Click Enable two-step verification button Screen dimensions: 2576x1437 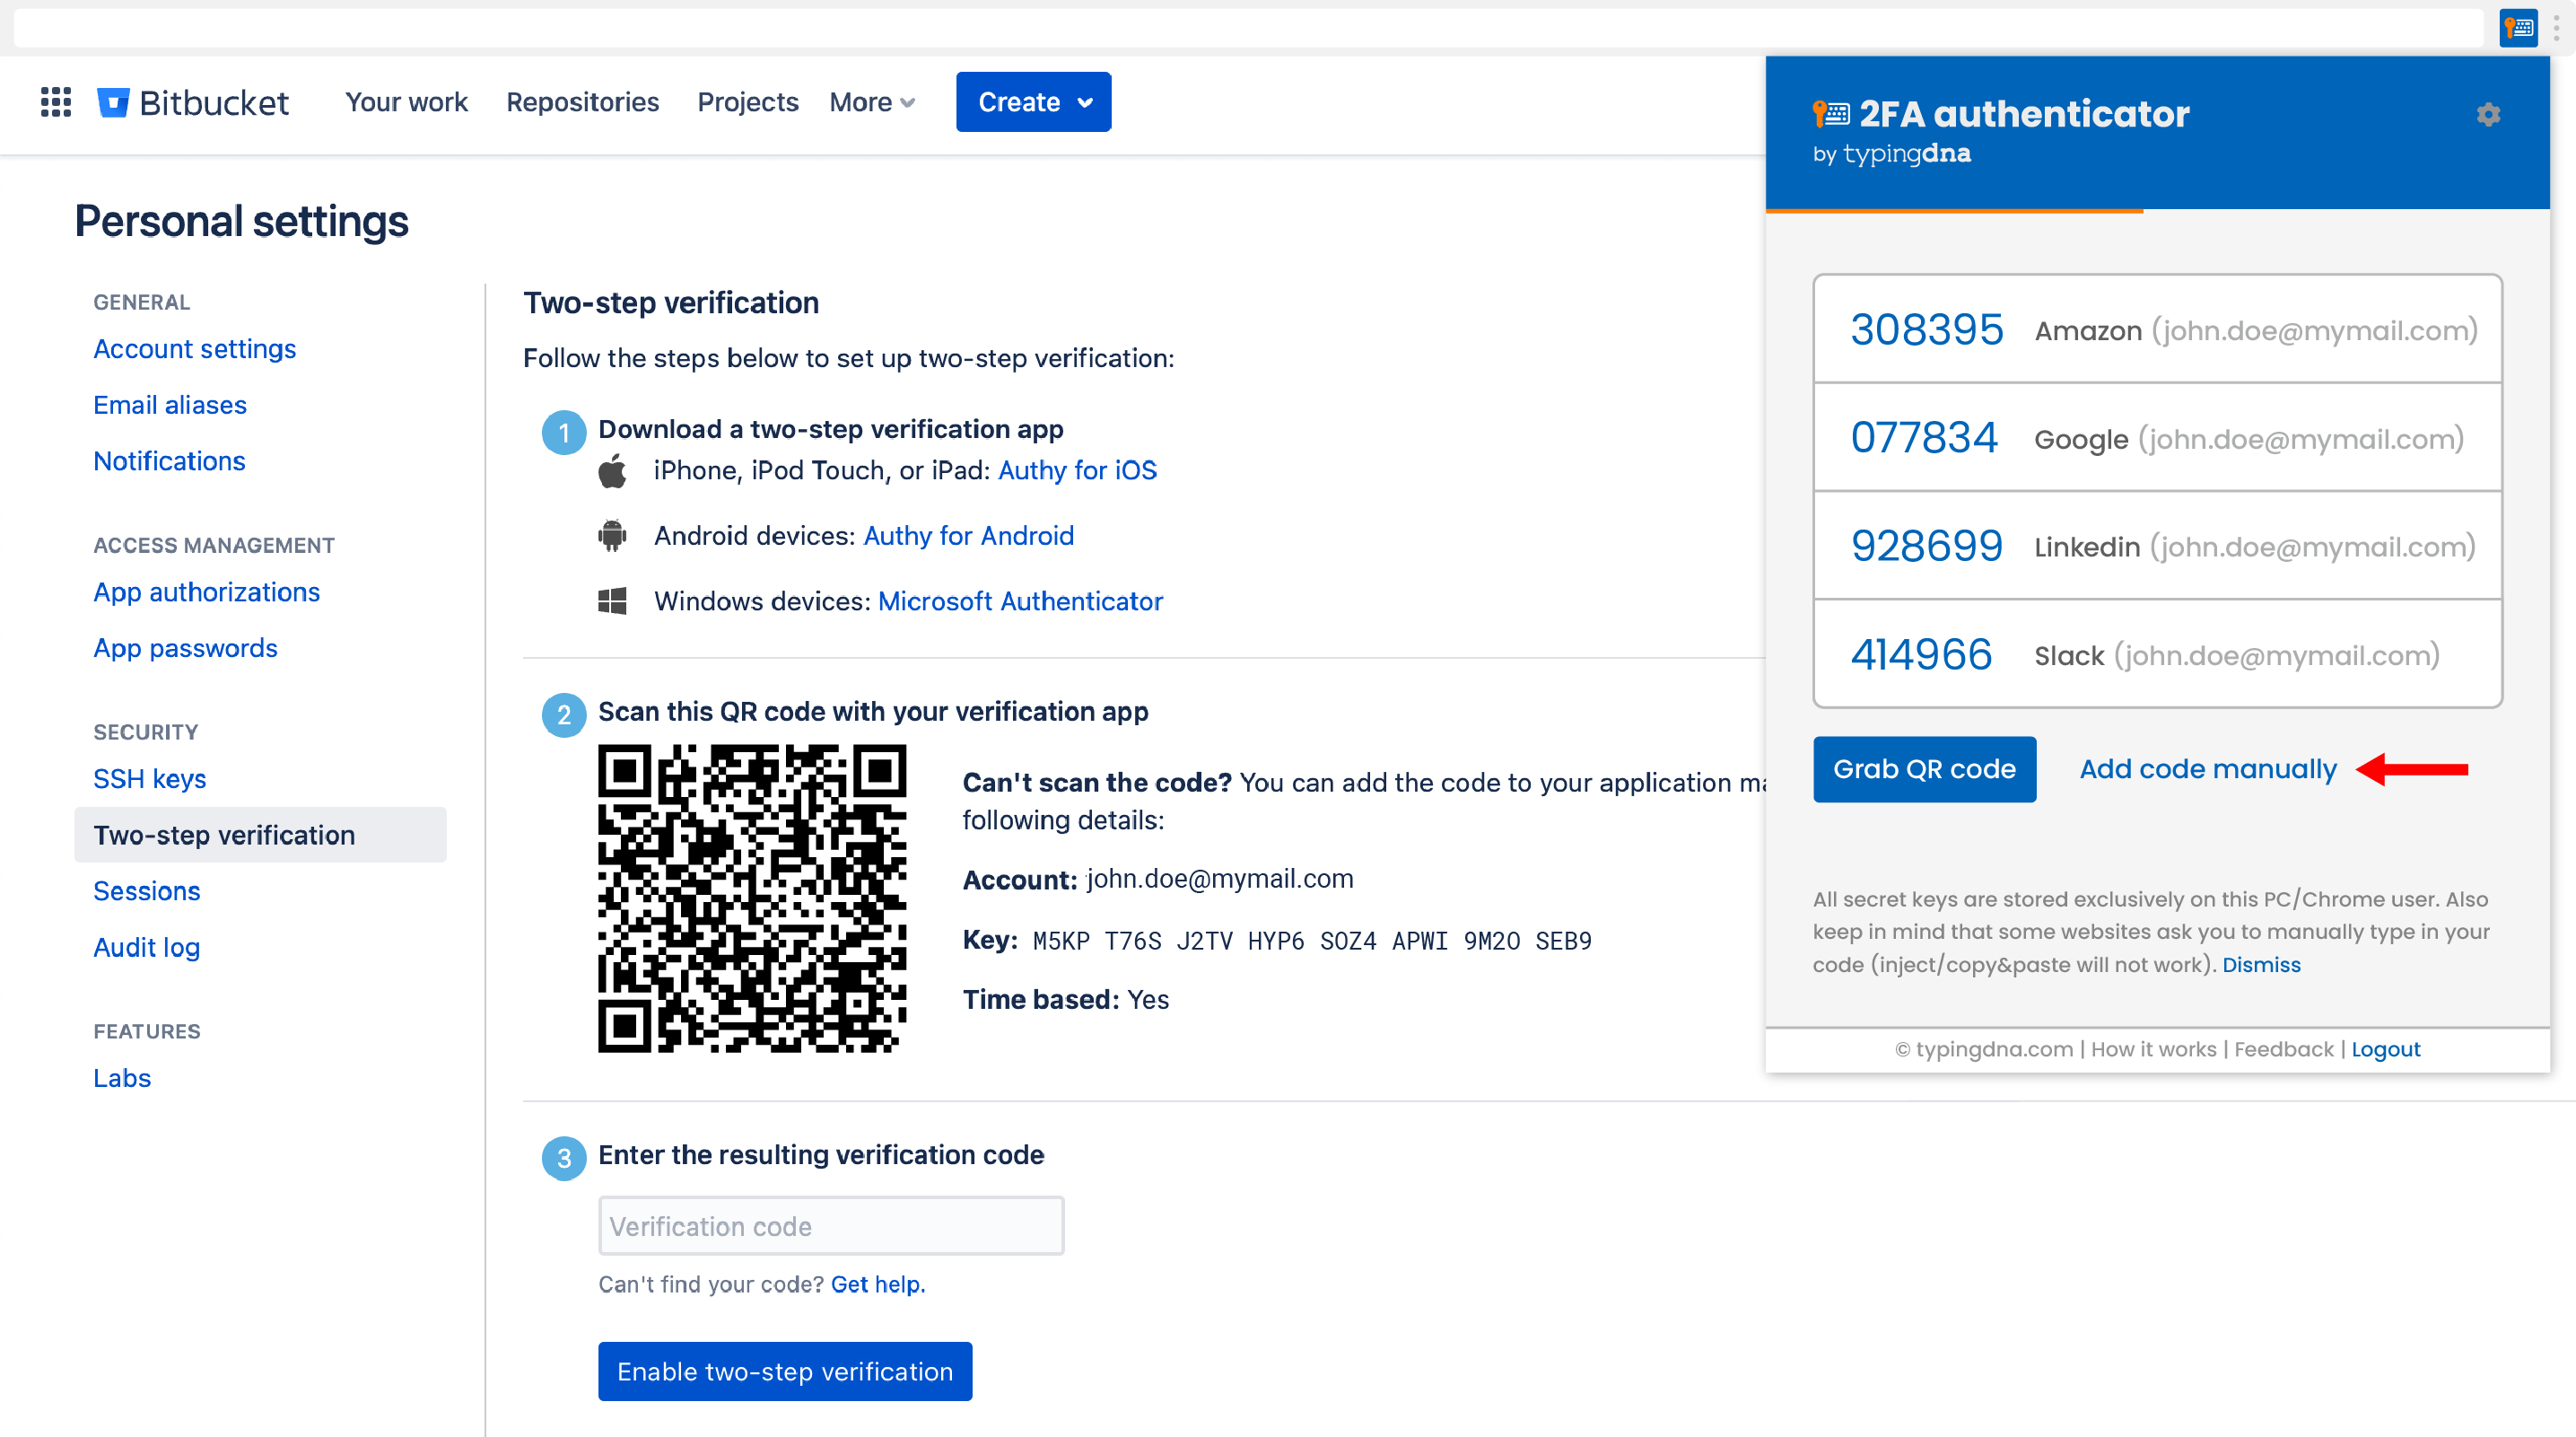[x=783, y=1370]
